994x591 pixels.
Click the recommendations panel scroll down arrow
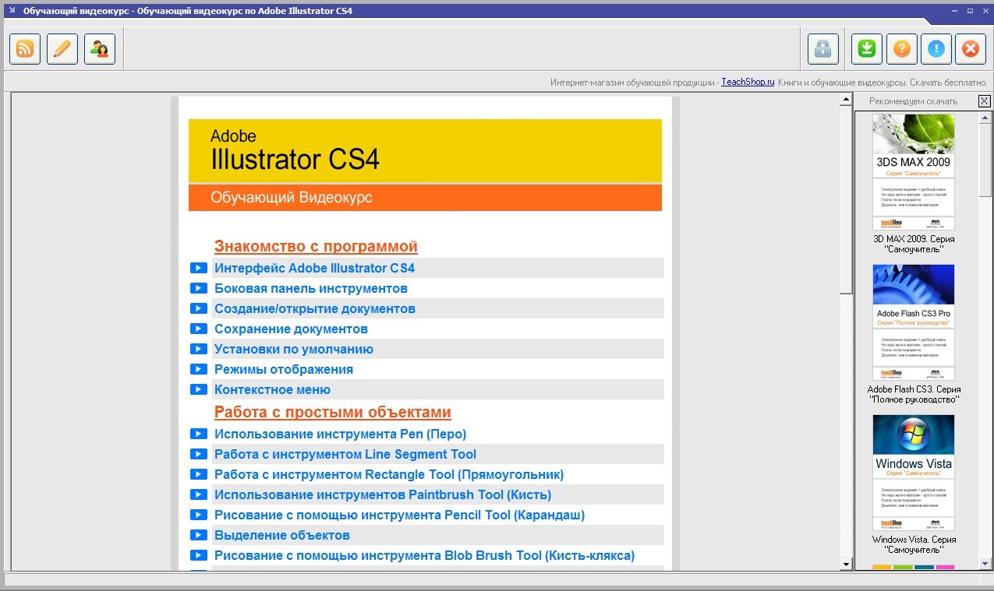pos(985,563)
